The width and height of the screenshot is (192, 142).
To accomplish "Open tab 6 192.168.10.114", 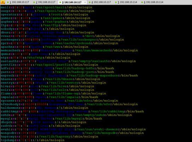I will click(152, 2).
